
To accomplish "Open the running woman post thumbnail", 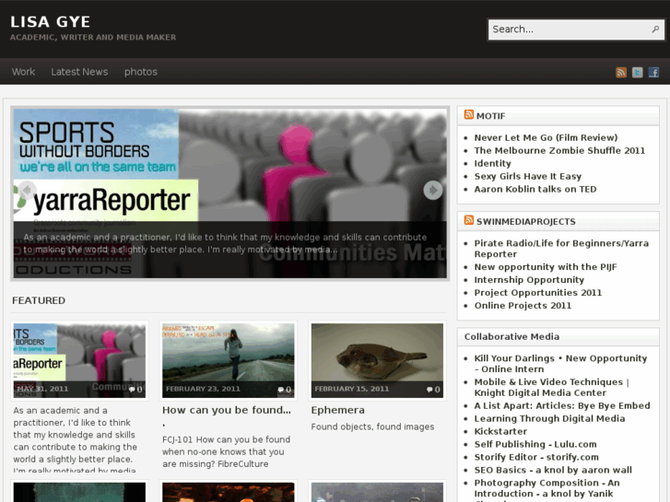I will [229, 360].
